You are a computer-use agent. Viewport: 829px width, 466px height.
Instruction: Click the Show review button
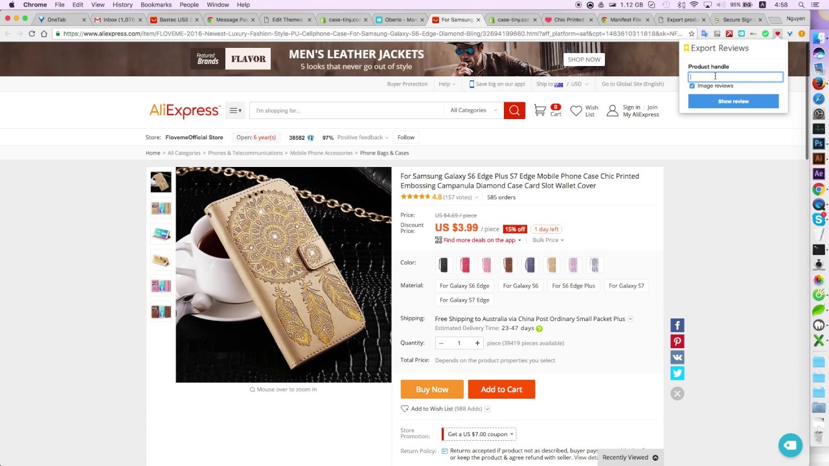coord(733,101)
